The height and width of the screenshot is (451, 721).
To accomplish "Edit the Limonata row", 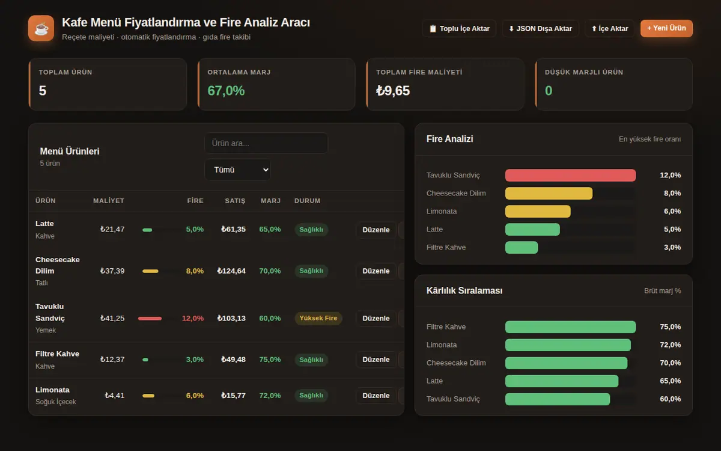I will pos(376,396).
